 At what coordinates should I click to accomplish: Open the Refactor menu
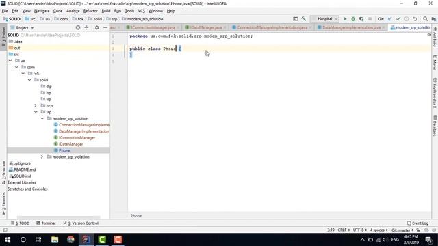pyautogui.click(x=90, y=11)
